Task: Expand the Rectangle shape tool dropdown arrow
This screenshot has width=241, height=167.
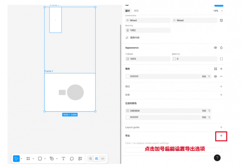Action: 45,159
